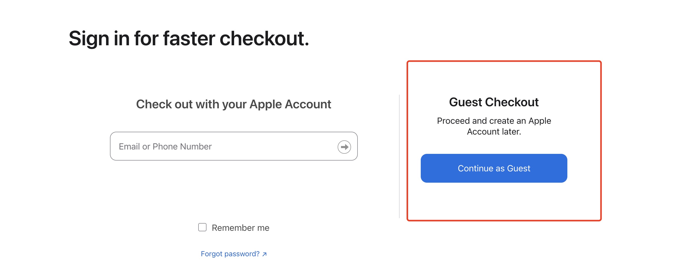Select the Sign in for faster checkout heading
Screen dimensions: 699x265
pos(189,38)
